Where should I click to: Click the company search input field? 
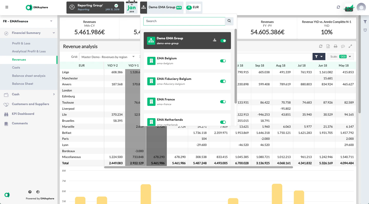pos(184,21)
